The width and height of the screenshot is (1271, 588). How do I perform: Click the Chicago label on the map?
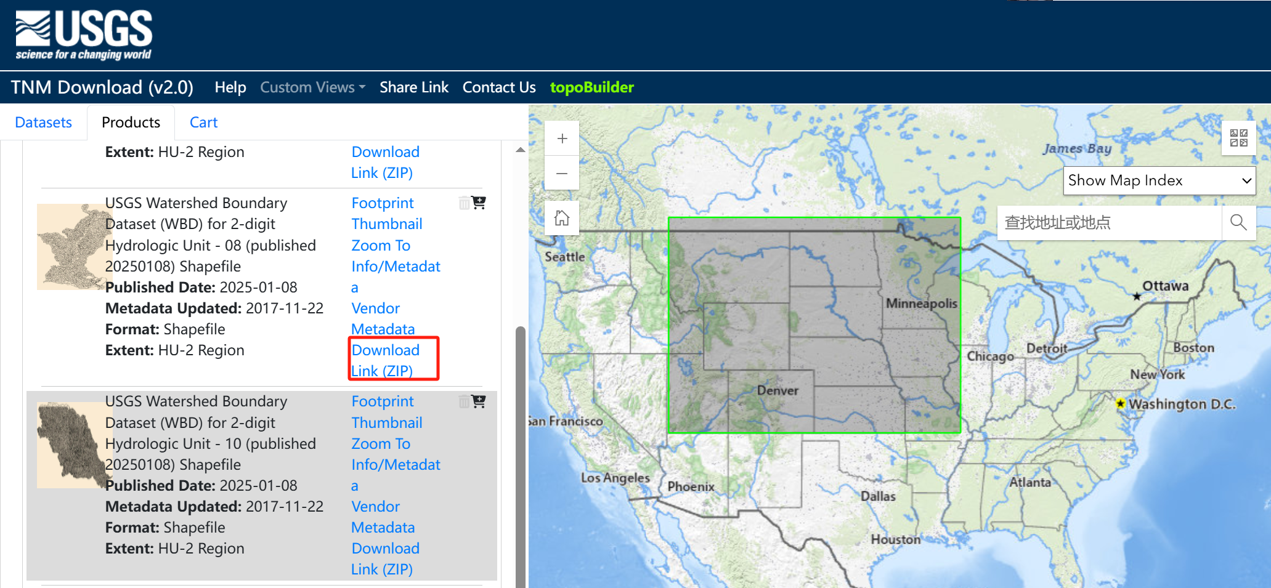tap(990, 356)
